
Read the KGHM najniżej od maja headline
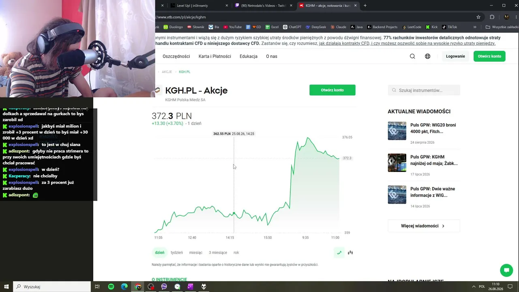[x=434, y=160]
